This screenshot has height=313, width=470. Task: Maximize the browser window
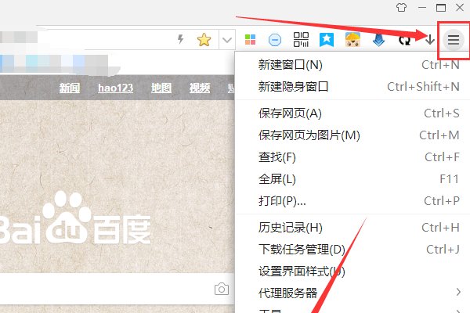(x=440, y=8)
